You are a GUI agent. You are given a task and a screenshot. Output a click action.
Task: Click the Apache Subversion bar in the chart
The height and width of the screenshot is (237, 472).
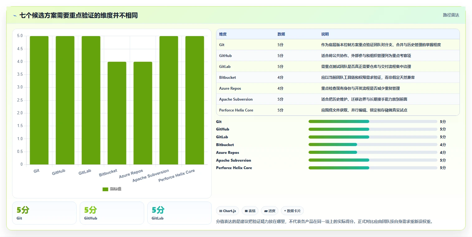point(169,100)
